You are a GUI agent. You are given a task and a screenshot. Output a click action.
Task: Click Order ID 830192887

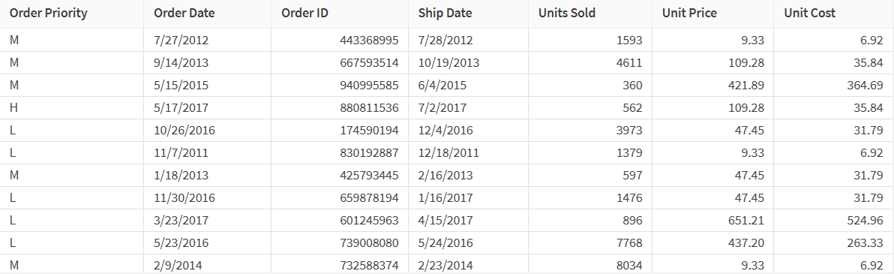click(340, 153)
